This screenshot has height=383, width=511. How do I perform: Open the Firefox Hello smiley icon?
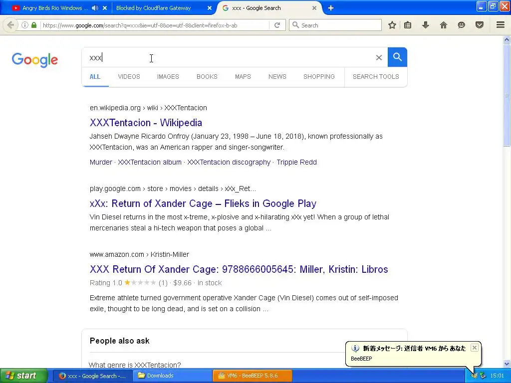point(462,25)
